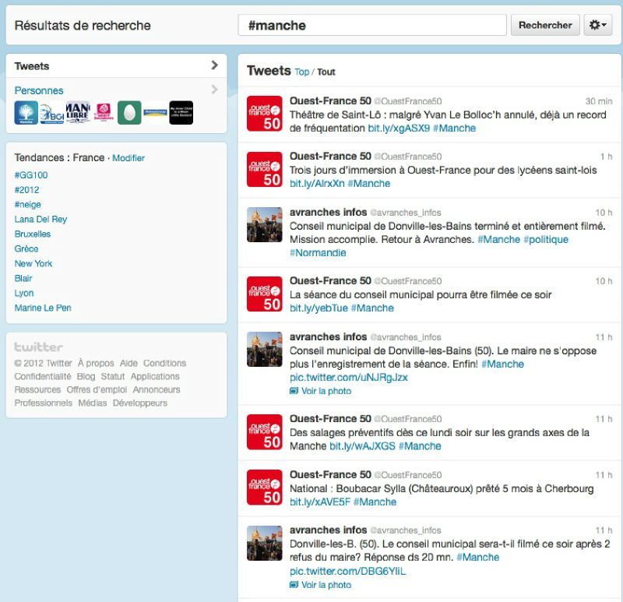Open the New York trend
Viewport: 623px width, 602px height.
click(33, 263)
